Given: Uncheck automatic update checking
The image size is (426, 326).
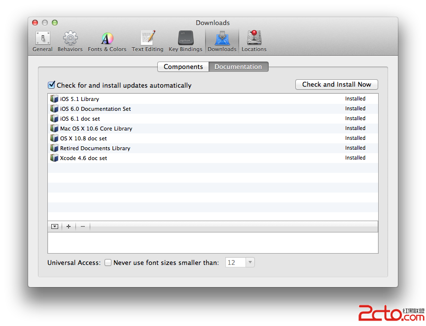Looking at the screenshot, I should pos(51,85).
